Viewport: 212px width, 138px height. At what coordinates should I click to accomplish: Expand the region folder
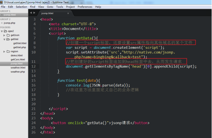tap(4, 51)
